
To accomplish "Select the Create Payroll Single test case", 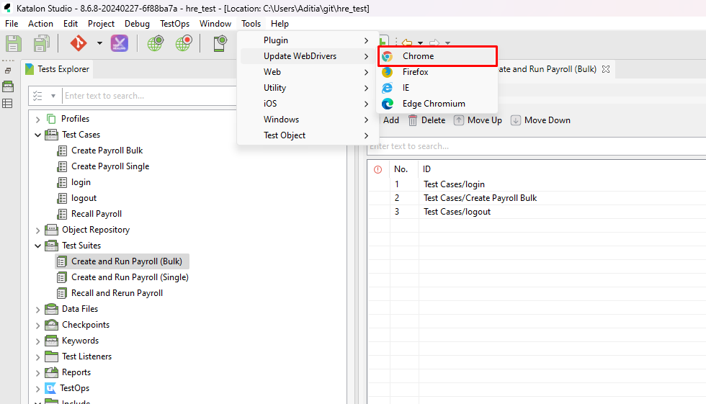I will pyautogui.click(x=110, y=166).
